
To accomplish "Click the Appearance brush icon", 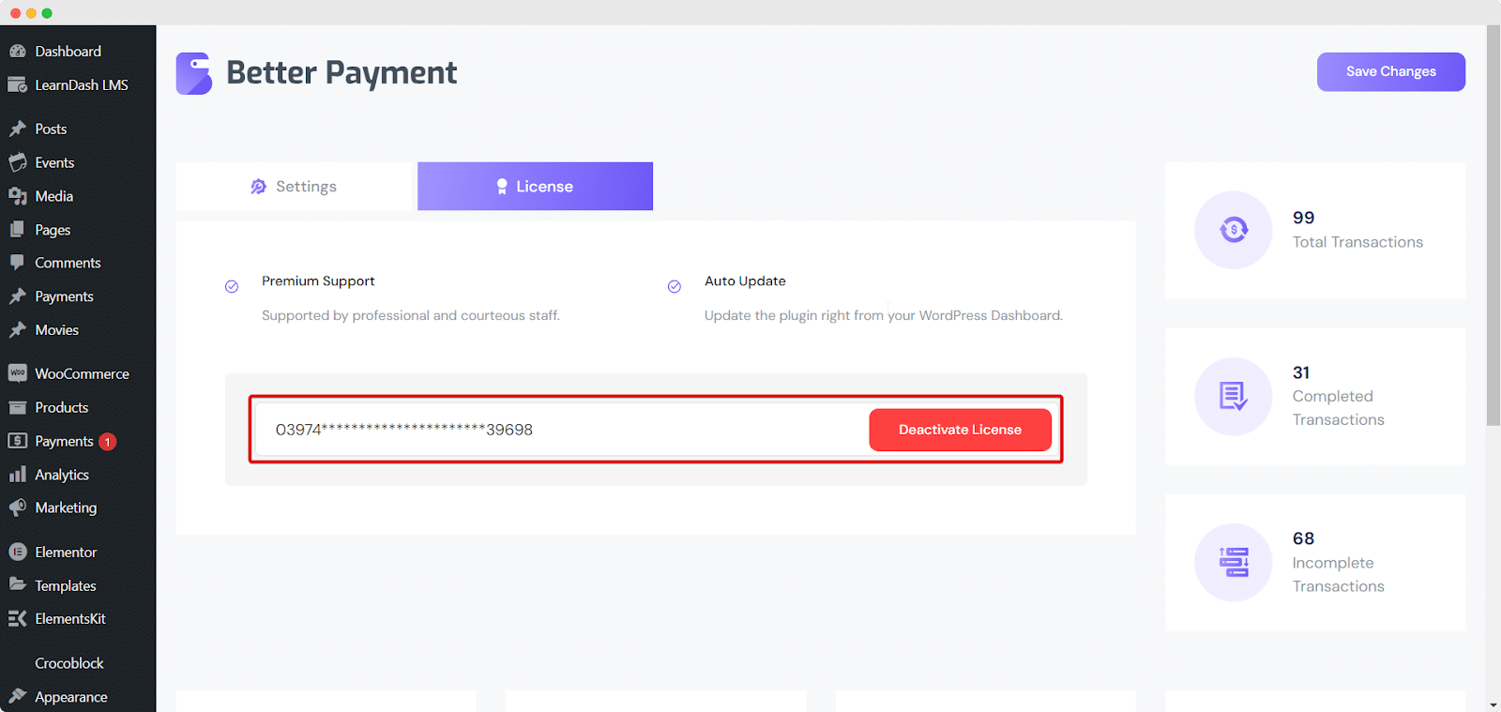I will pos(17,696).
